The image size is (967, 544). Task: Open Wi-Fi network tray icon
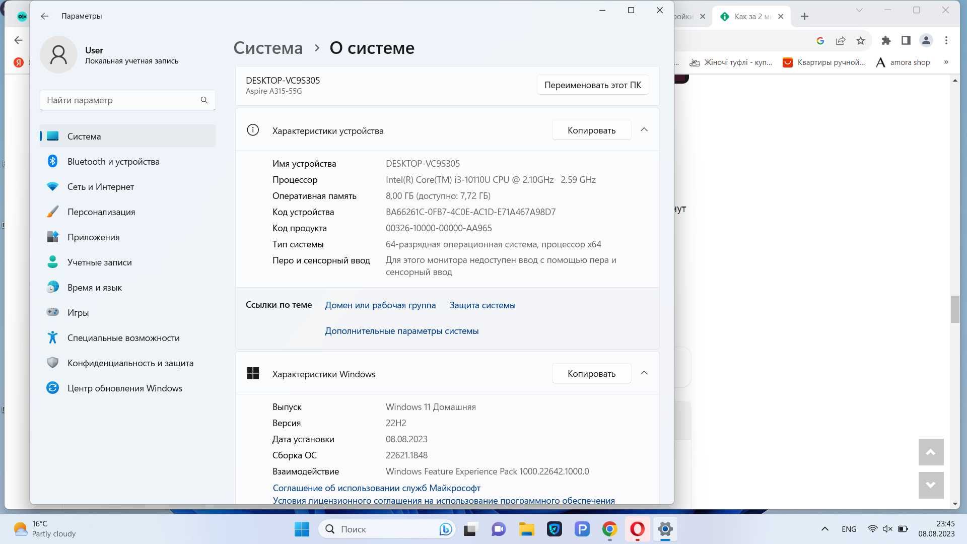click(872, 529)
